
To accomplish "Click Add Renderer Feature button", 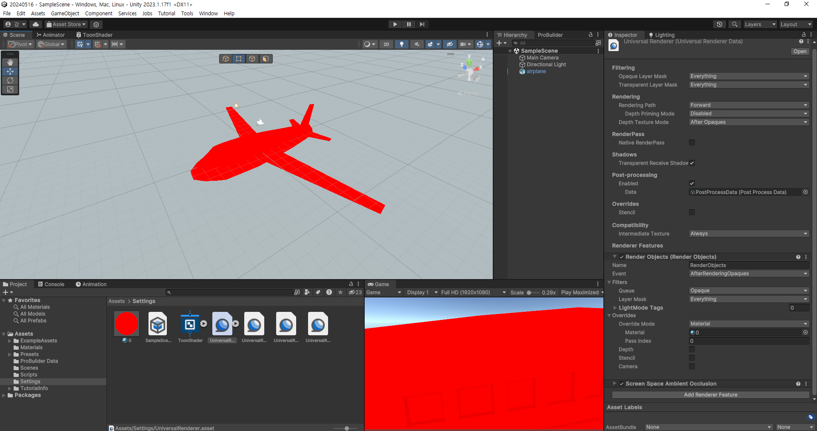I will (711, 395).
